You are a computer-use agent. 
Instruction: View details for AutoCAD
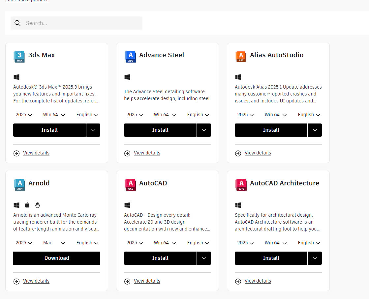point(147,281)
